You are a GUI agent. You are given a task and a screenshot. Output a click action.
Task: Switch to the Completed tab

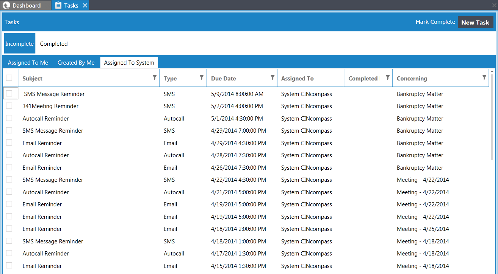(x=53, y=43)
